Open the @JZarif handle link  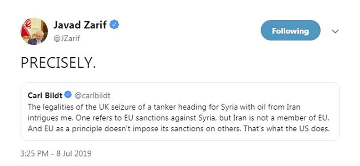point(67,38)
